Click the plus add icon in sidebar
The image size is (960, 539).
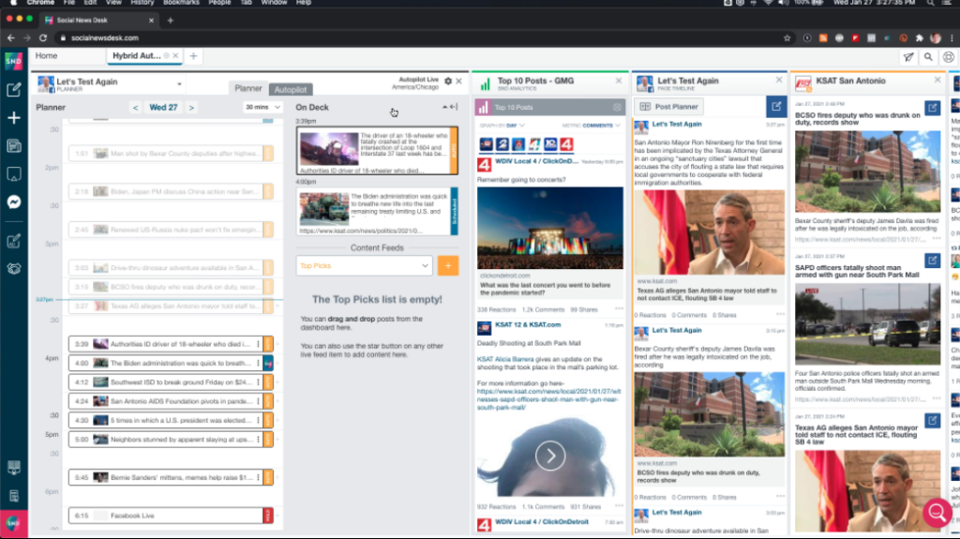tap(13, 117)
